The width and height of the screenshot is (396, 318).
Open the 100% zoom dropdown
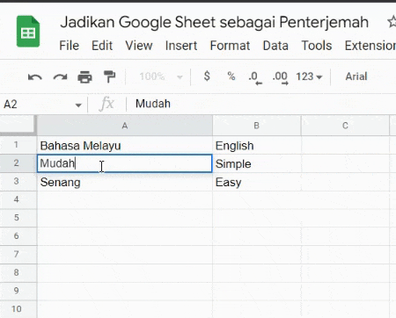[161, 76]
